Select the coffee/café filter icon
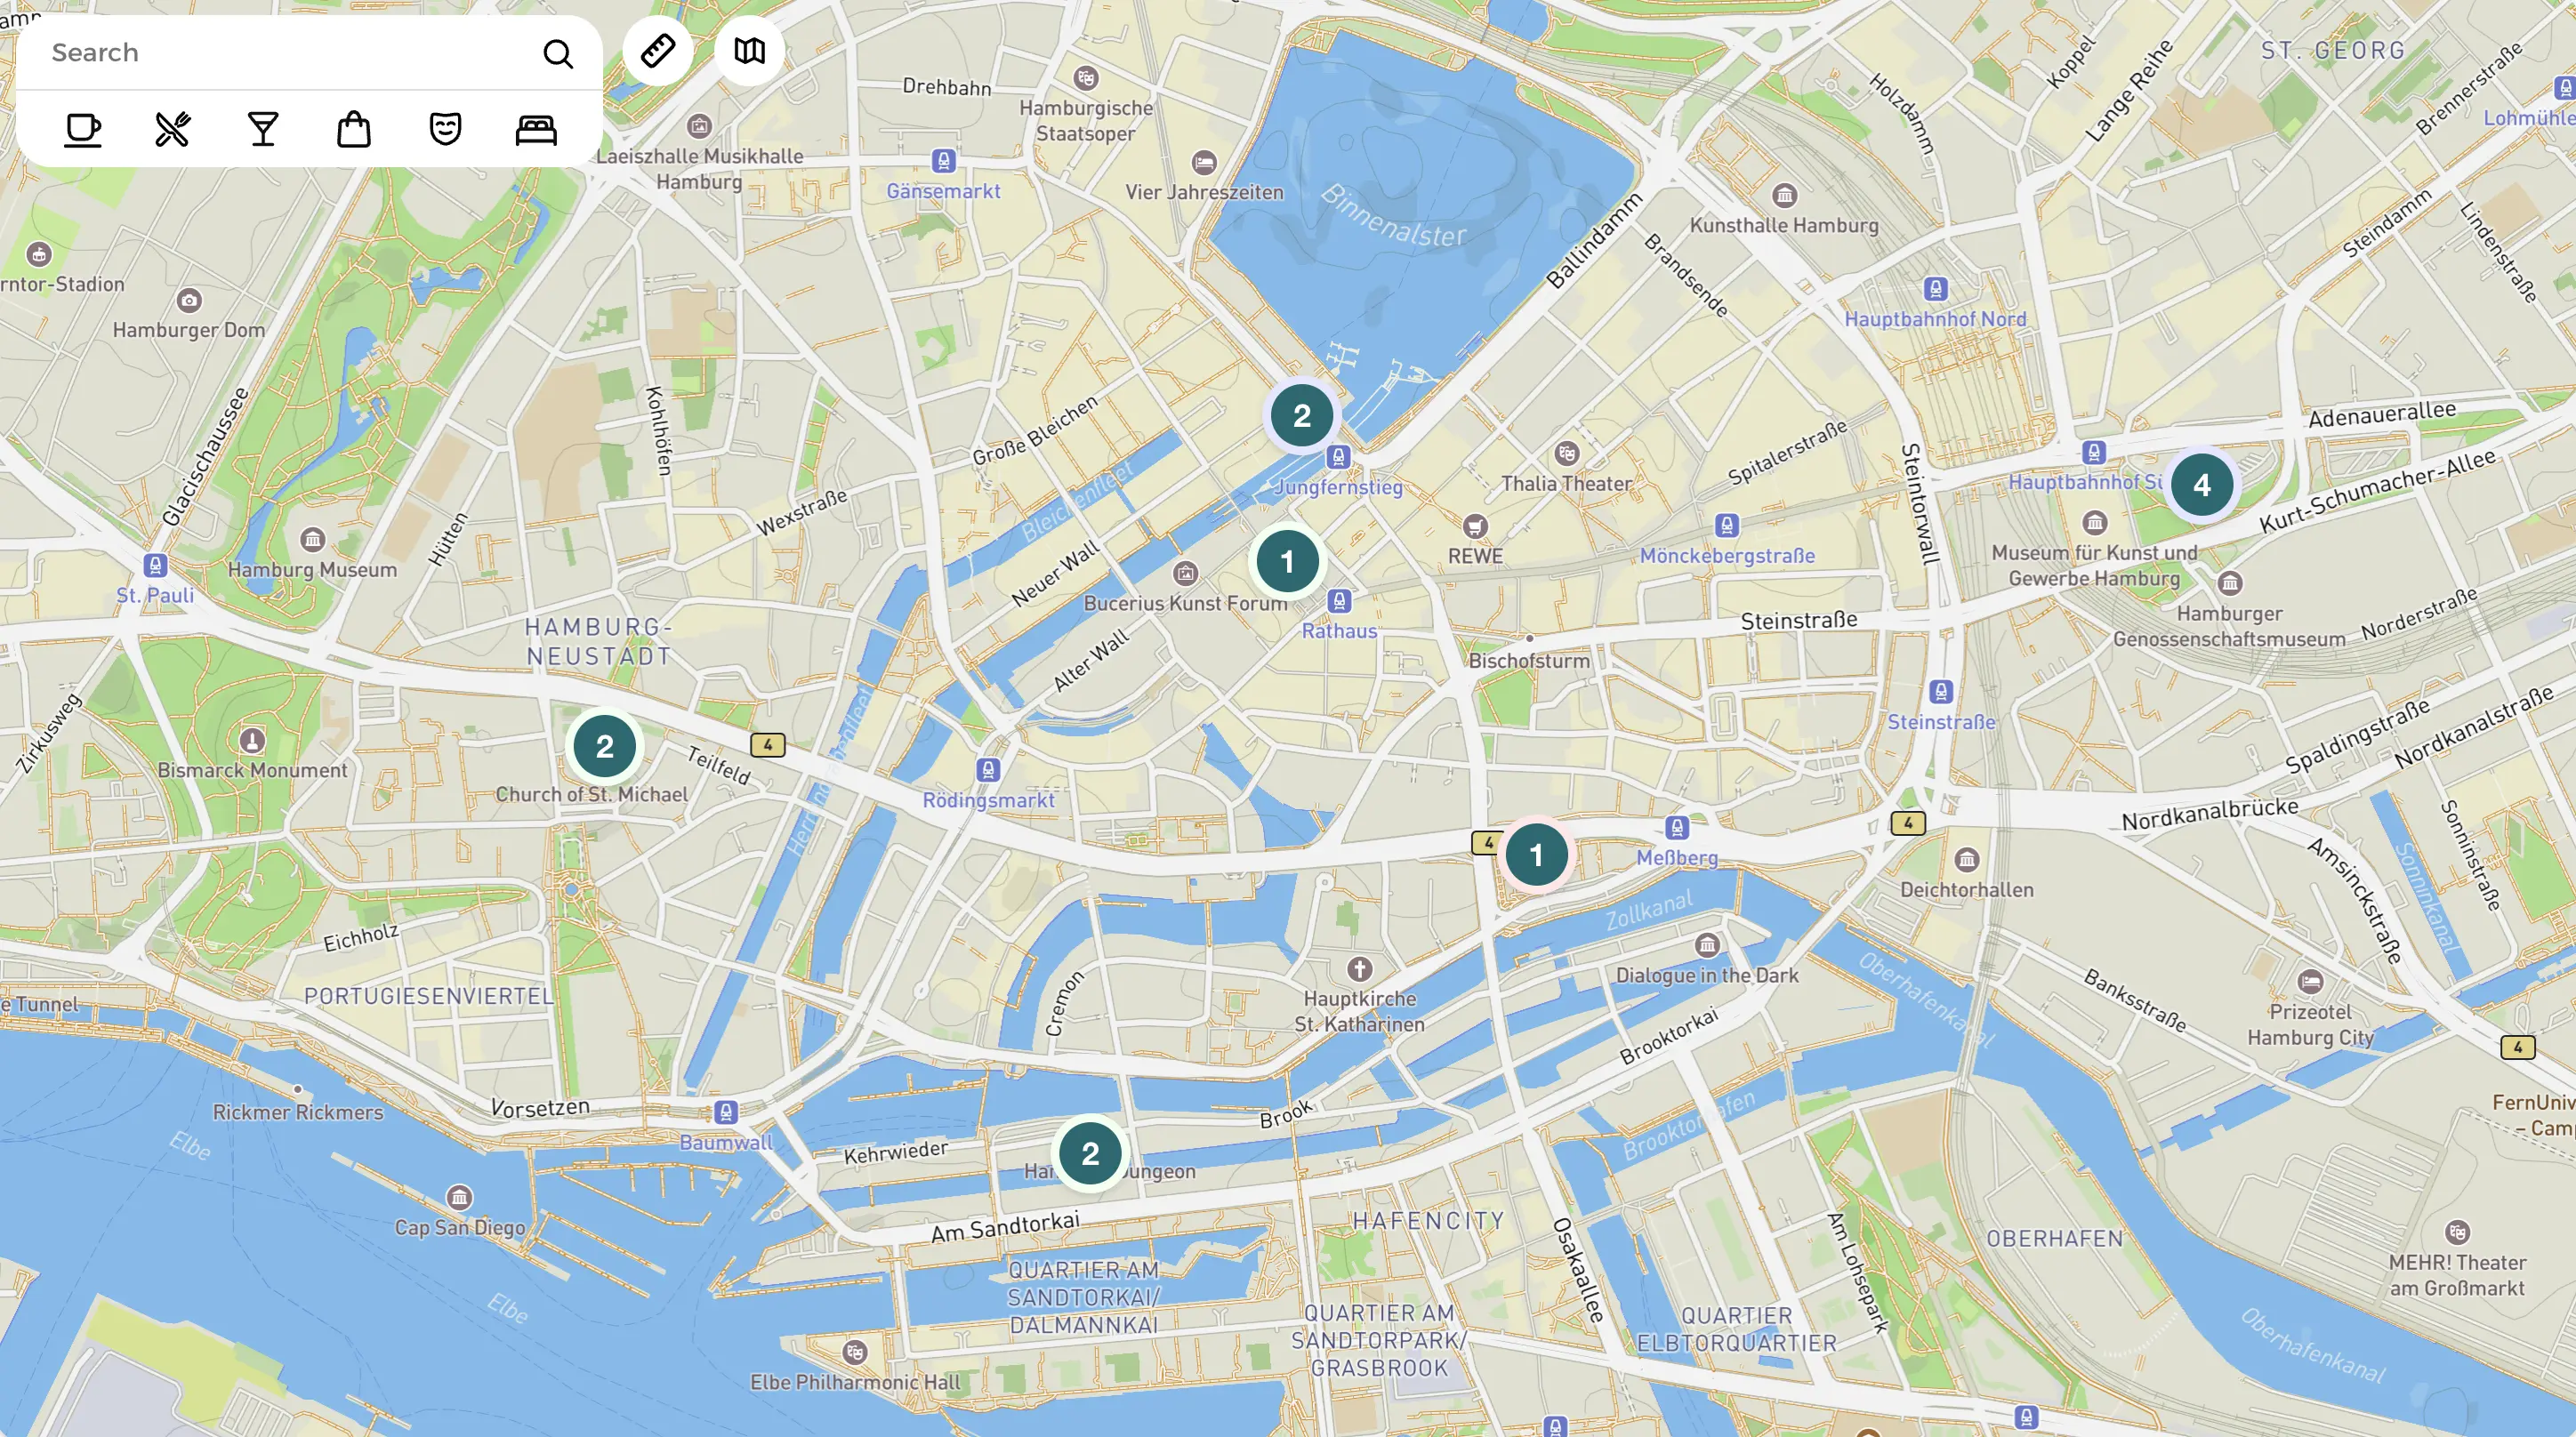The width and height of the screenshot is (2576, 1437). [81, 129]
